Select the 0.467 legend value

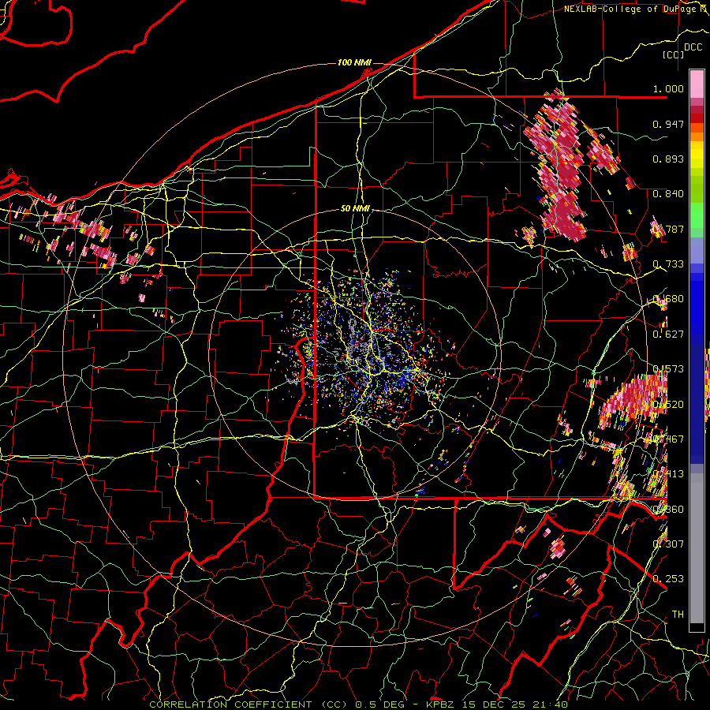click(668, 439)
